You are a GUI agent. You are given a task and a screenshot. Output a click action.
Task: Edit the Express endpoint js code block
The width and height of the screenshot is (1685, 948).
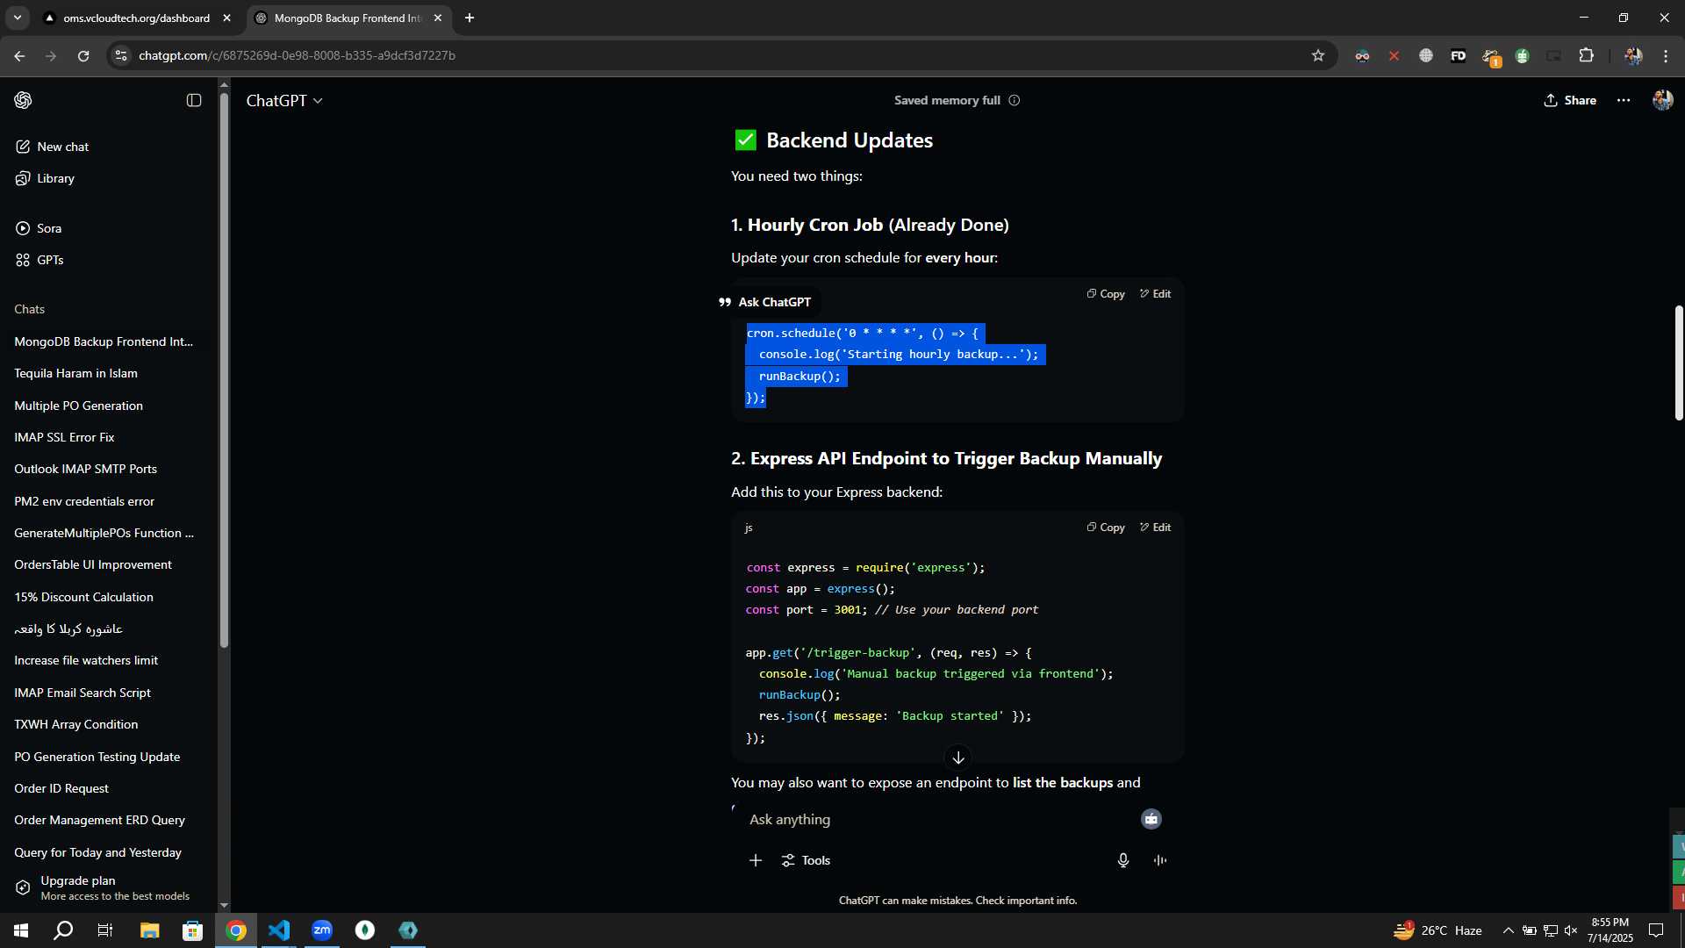[x=1155, y=528]
